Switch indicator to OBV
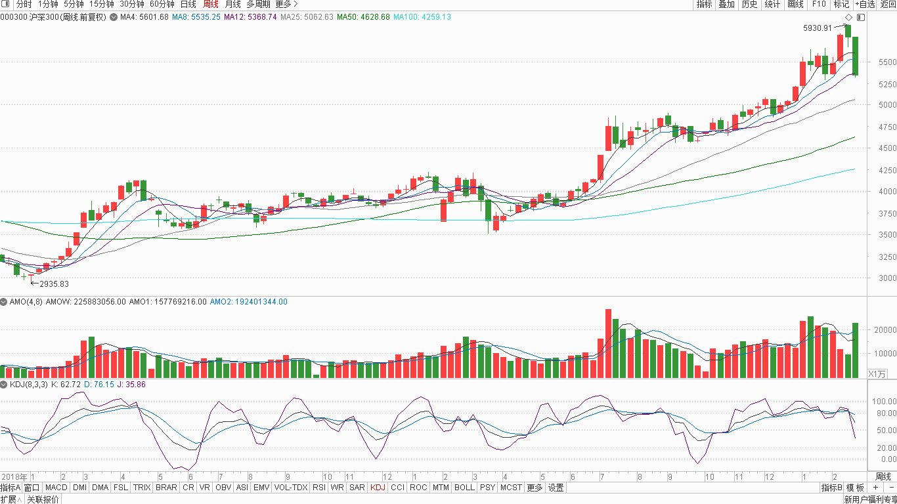 (x=223, y=488)
